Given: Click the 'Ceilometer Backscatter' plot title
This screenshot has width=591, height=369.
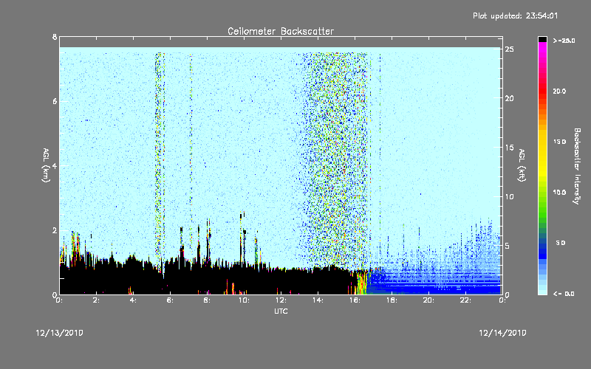Looking at the screenshot, I should [x=281, y=31].
